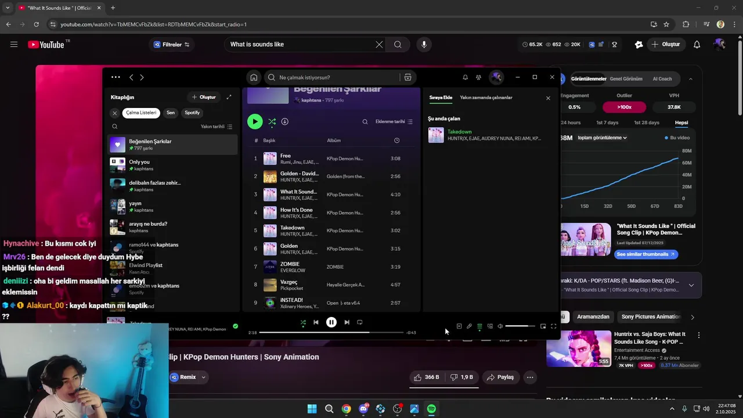
Task: Go to Spotify Home
Action: (x=254, y=77)
